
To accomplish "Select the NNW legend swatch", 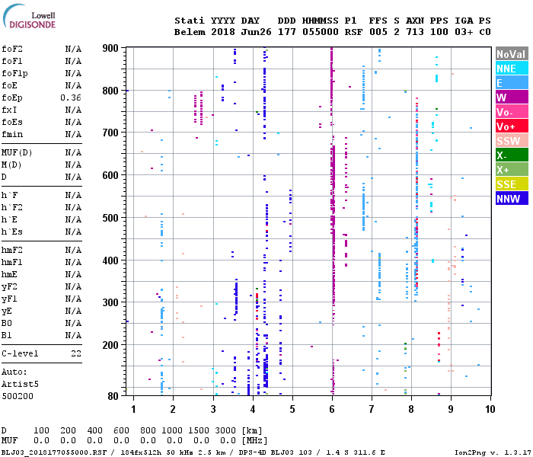I will pyautogui.click(x=512, y=199).
